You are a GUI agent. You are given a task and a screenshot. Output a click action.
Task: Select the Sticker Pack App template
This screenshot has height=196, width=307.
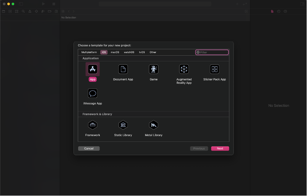point(214,72)
